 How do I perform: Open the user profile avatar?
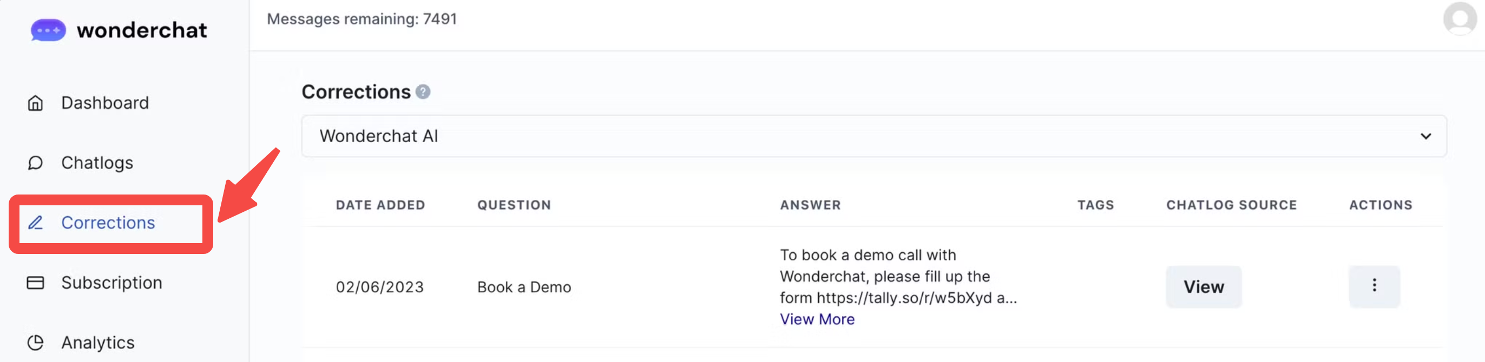[x=1458, y=19]
